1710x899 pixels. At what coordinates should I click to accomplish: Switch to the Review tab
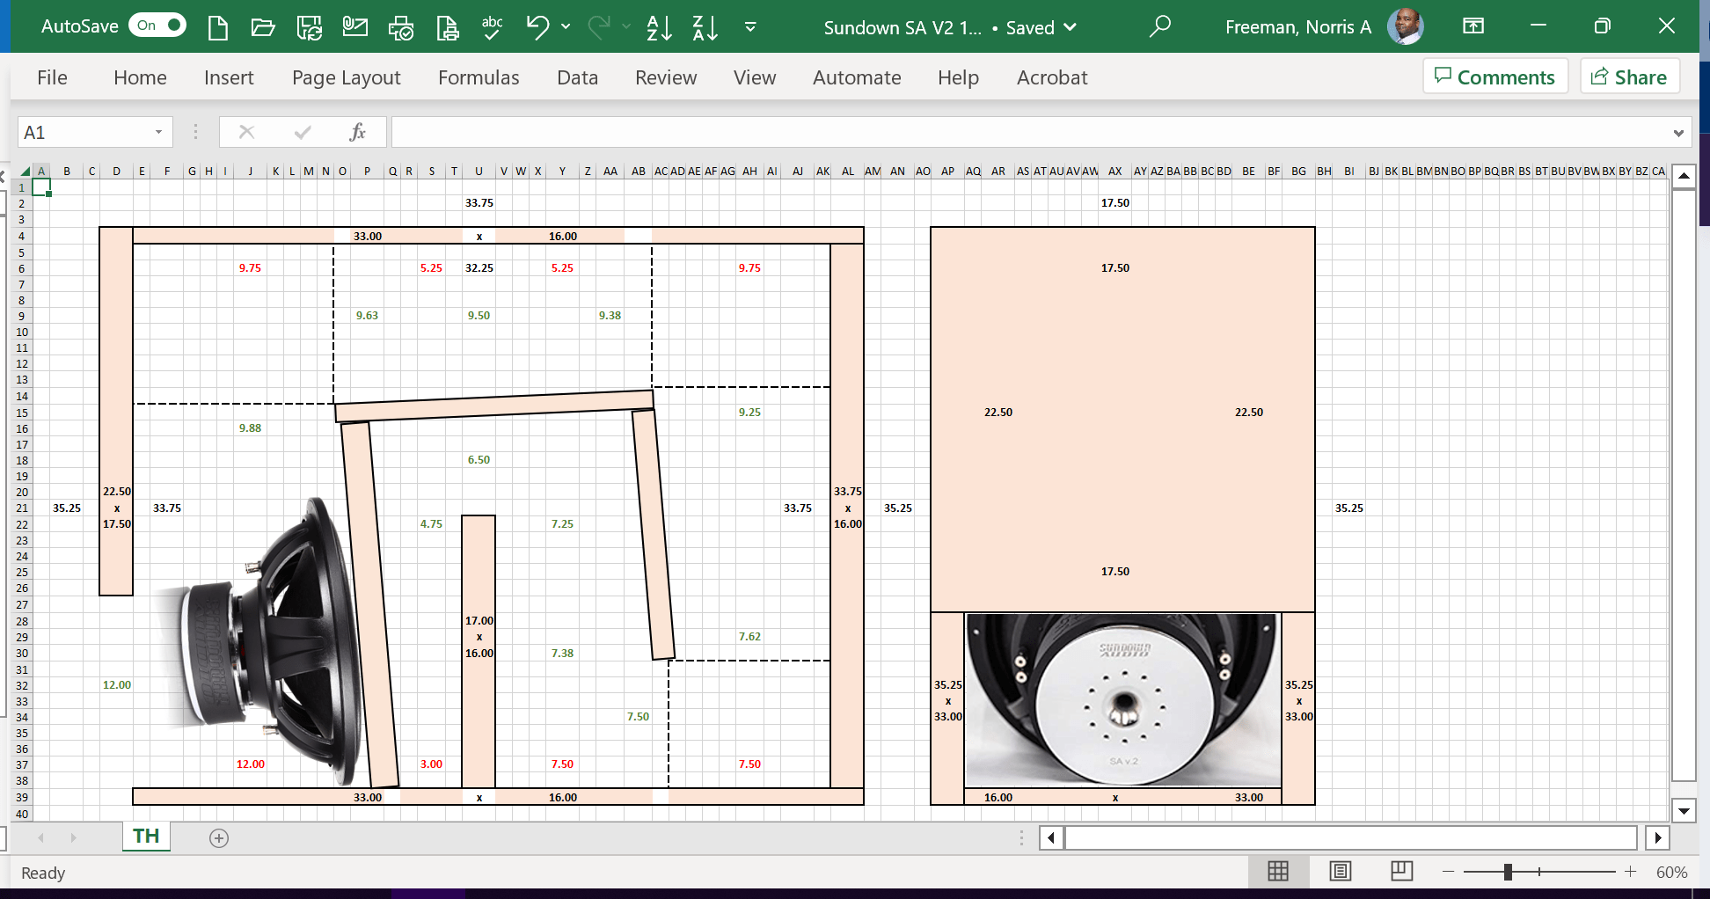pos(666,77)
